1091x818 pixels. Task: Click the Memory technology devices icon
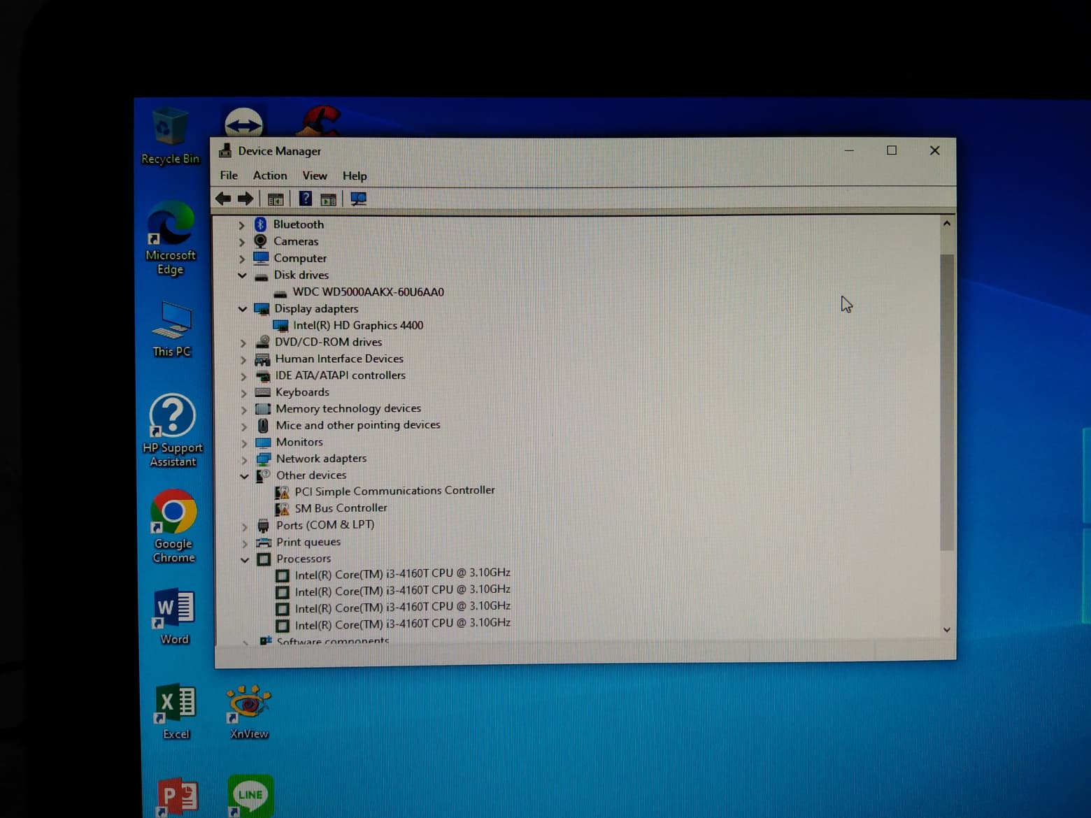(x=263, y=409)
